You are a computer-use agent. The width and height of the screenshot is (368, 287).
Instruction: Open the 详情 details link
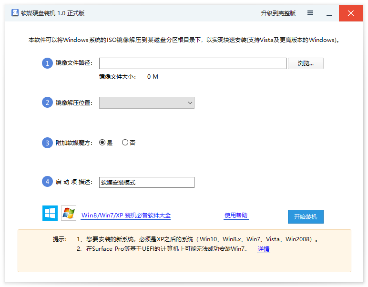coord(264,249)
